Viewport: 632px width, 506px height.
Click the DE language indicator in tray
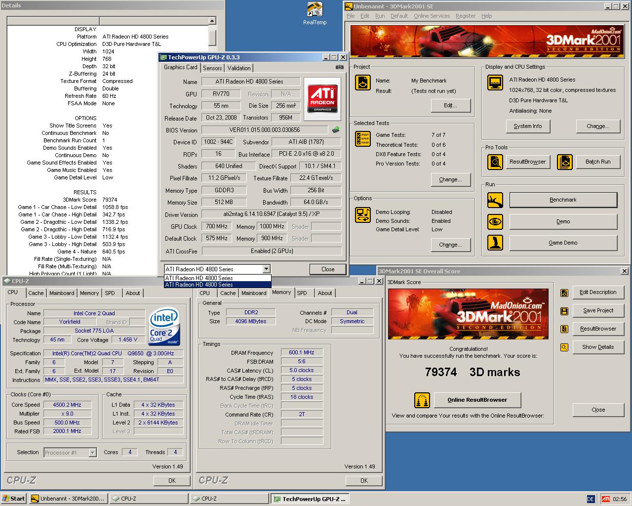point(591,499)
